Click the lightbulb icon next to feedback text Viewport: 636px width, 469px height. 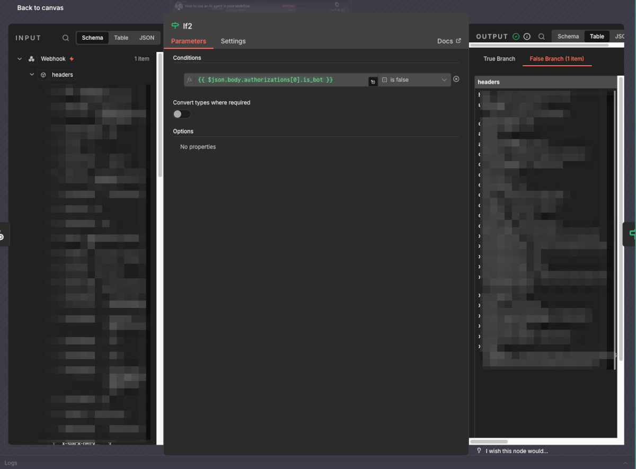point(479,450)
